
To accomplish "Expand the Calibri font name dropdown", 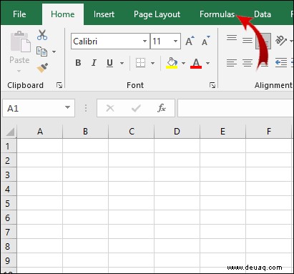I will click(x=144, y=41).
